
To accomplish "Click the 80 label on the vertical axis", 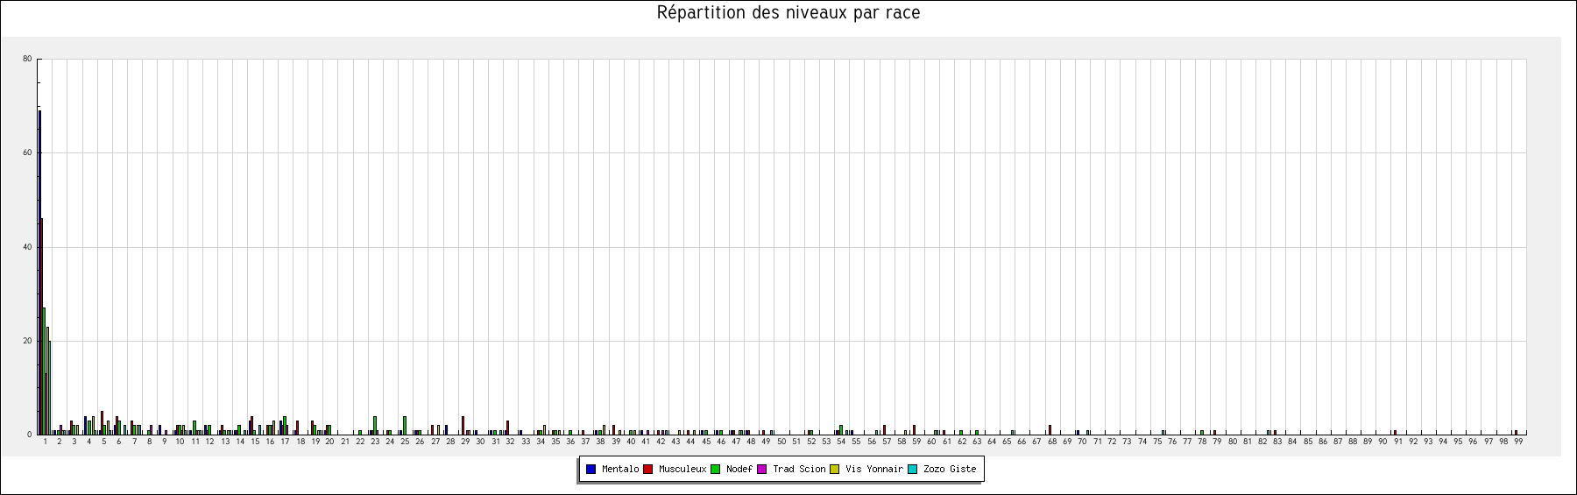I will click(x=27, y=60).
